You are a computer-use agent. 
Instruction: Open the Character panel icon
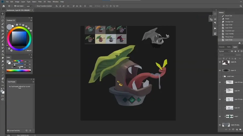point(215,19)
